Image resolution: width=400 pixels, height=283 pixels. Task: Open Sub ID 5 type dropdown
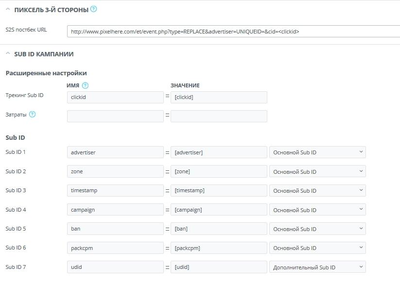(x=317, y=229)
